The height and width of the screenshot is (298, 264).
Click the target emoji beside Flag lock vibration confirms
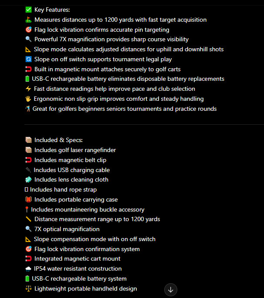tap(29, 30)
